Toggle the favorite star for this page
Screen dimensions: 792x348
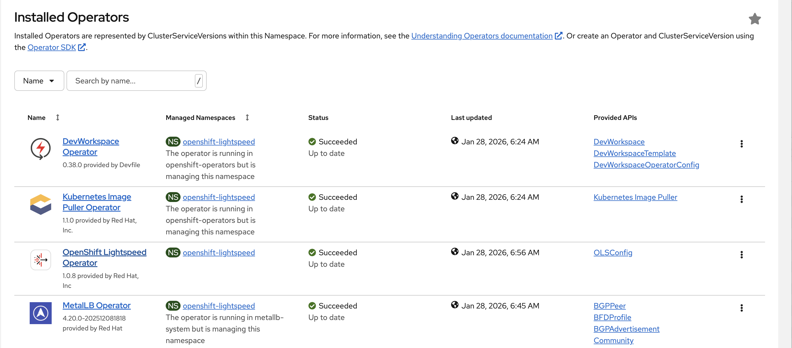(x=755, y=19)
